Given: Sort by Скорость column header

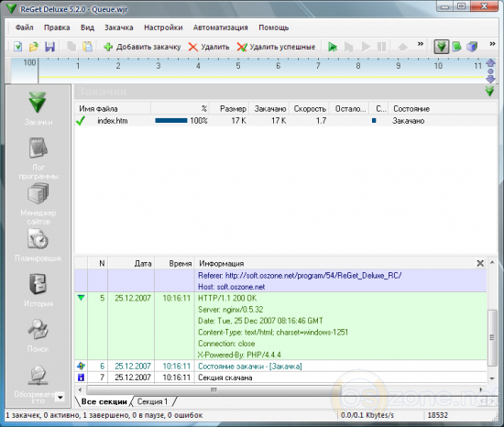Looking at the screenshot, I should [309, 109].
